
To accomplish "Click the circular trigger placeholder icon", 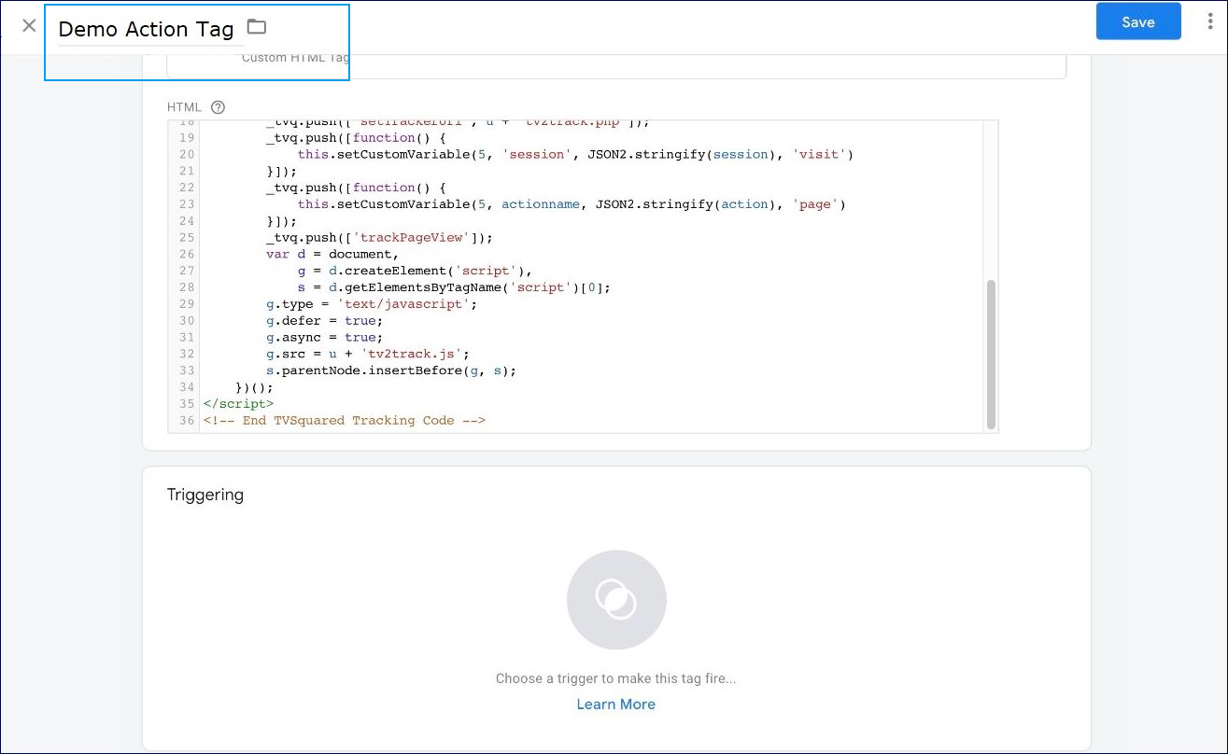I will 616,599.
